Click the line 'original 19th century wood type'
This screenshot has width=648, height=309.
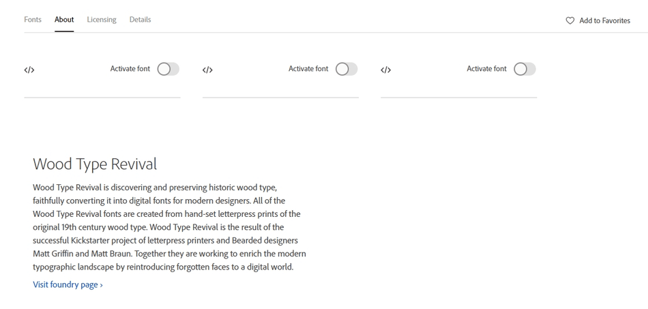pyautogui.click(x=158, y=226)
